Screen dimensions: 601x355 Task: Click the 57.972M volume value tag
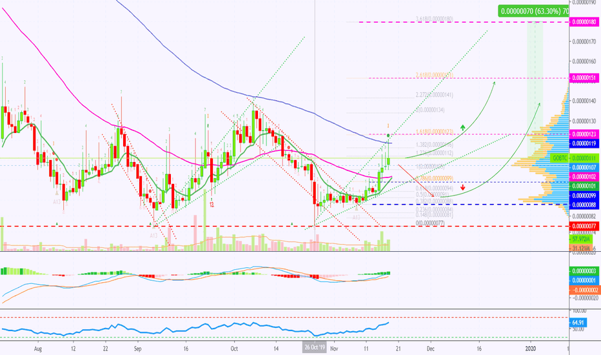(x=581, y=239)
